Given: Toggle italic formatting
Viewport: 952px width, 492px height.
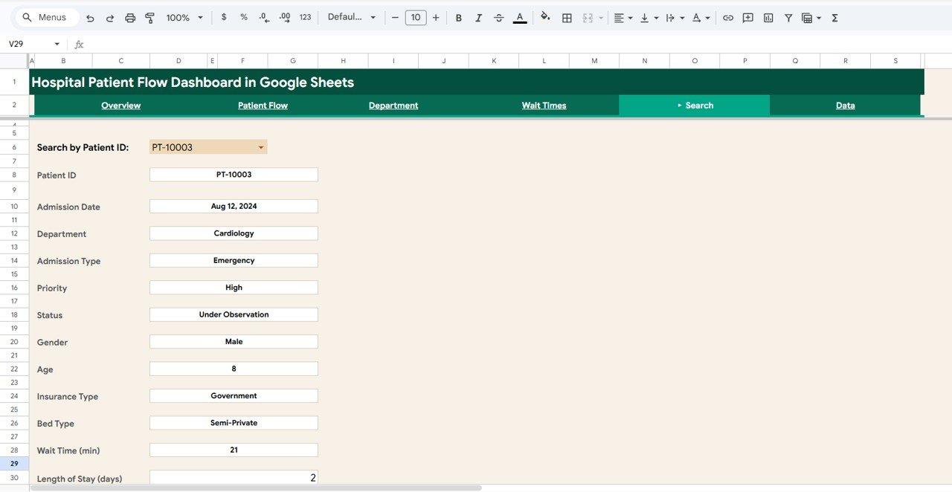Looking at the screenshot, I should [478, 18].
